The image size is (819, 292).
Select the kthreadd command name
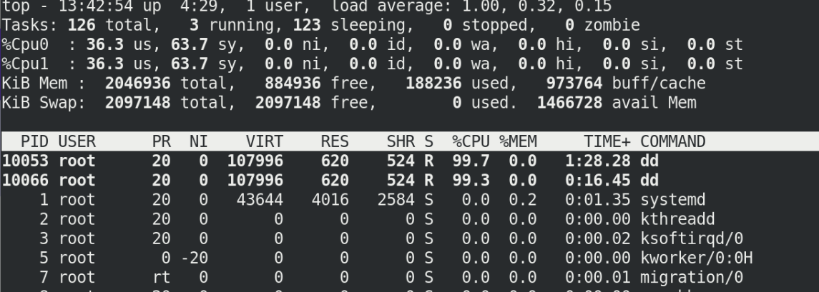(x=677, y=219)
